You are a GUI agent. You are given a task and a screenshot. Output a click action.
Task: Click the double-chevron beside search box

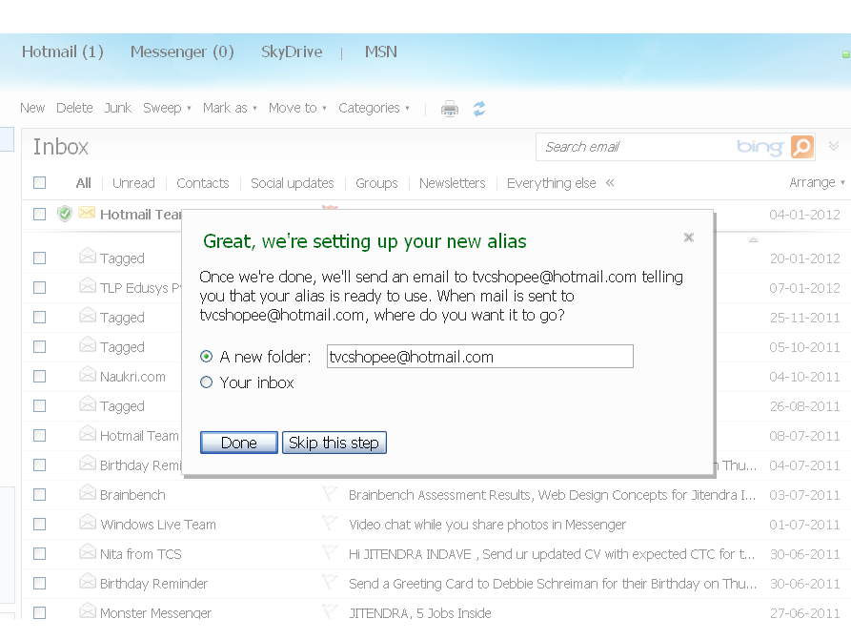(834, 146)
